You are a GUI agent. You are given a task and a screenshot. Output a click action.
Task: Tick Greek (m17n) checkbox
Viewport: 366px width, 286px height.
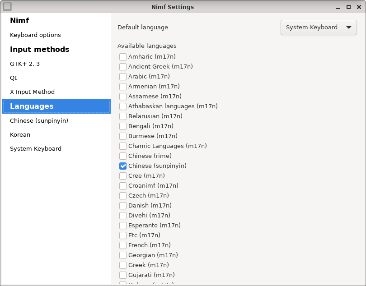(x=123, y=265)
